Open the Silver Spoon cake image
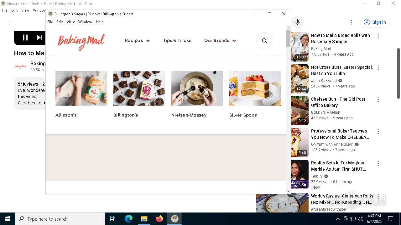The height and width of the screenshot is (225, 401). pos(255,88)
